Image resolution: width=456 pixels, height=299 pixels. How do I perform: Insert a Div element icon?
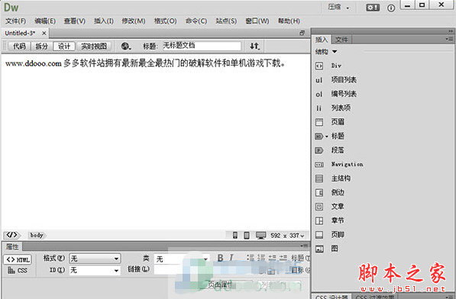pyautogui.click(x=319, y=66)
